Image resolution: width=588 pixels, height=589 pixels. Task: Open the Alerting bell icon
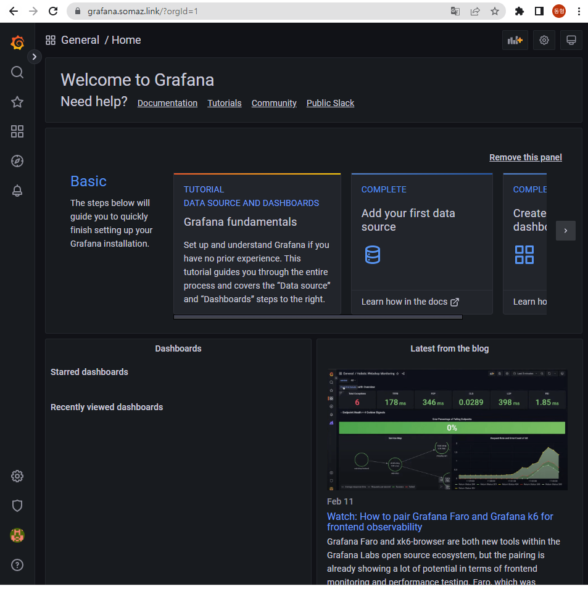click(17, 191)
